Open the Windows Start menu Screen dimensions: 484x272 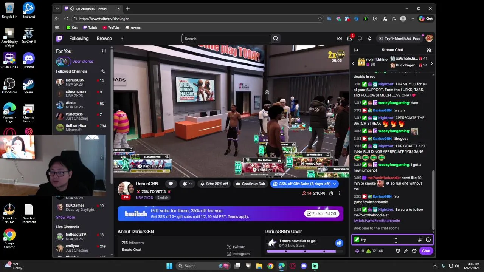click(169, 266)
